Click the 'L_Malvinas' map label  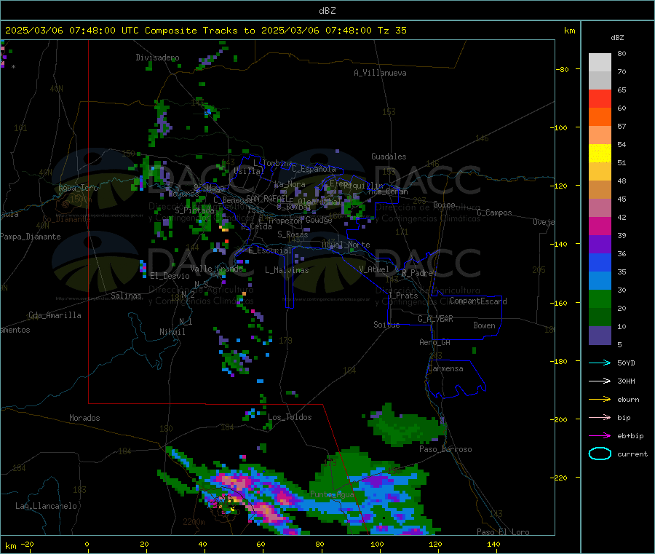pyautogui.click(x=287, y=270)
